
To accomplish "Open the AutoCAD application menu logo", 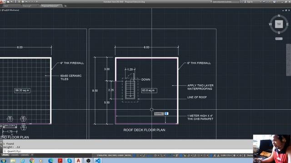I will pyautogui.click(x=1, y=2).
